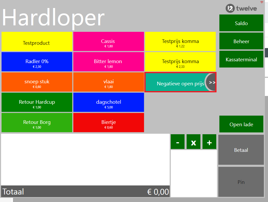Viewport: 268px width, 202px height.
Task: Open the Beheer menu
Action: coord(241,41)
